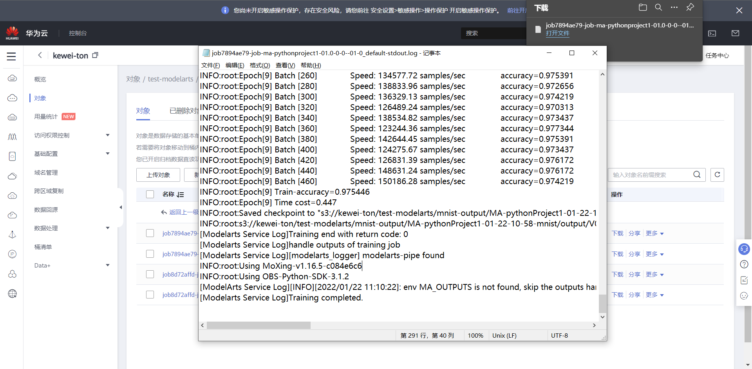Open 更多 dropdown for last job8d72affd row
Viewport: 752px width, 369px height.
click(x=654, y=295)
